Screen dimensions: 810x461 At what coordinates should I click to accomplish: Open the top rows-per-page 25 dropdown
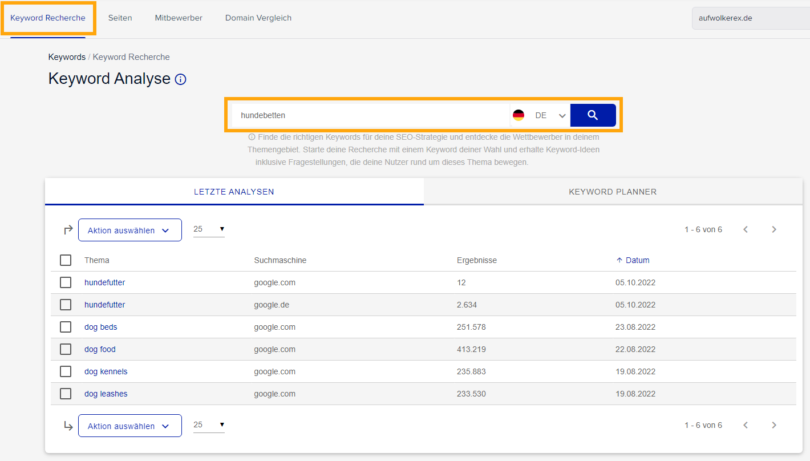pyautogui.click(x=209, y=229)
